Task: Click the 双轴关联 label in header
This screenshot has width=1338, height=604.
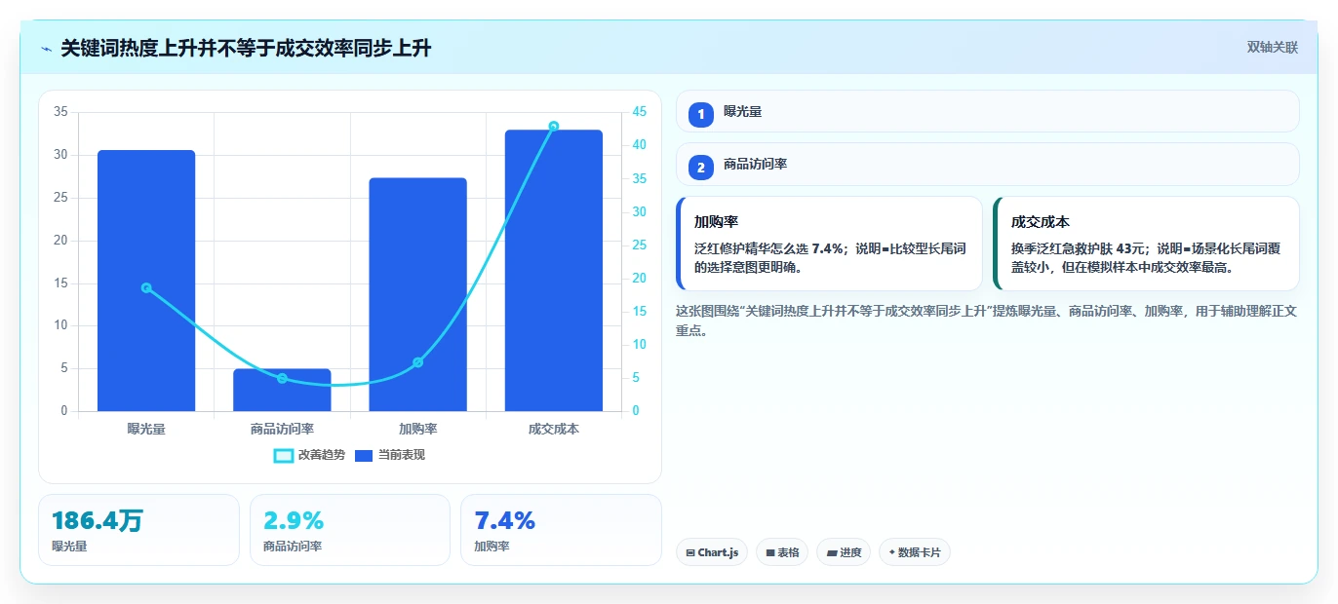Action: coord(1272,48)
